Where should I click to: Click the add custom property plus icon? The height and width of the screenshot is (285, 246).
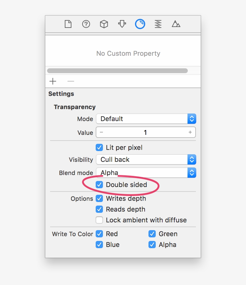tap(53, 81)
